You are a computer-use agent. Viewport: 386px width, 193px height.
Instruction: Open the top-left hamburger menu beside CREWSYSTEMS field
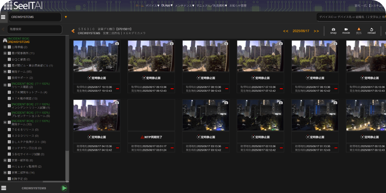pyautogui.click(x=3, y=17)
